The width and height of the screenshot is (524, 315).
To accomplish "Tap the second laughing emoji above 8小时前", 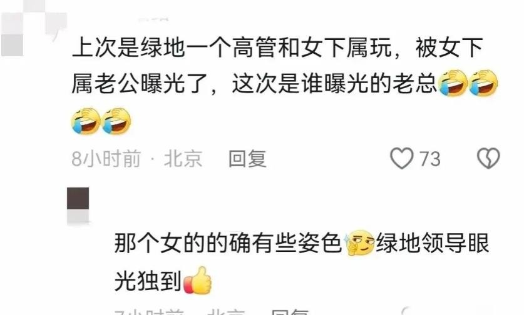I will click(116, 121).
